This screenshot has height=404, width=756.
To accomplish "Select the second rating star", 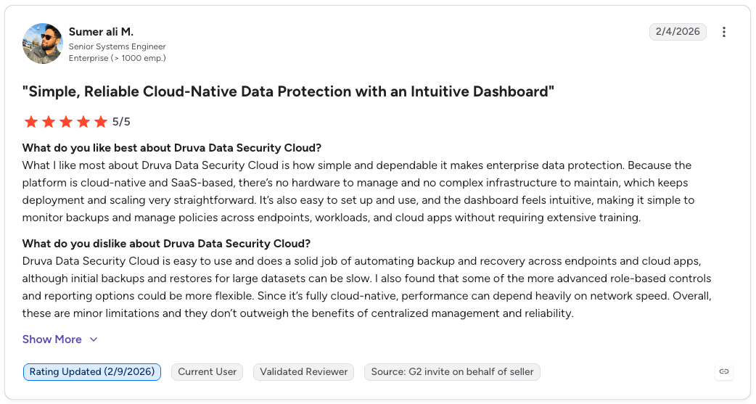I will pyautogui.click(x=49, y=121).
